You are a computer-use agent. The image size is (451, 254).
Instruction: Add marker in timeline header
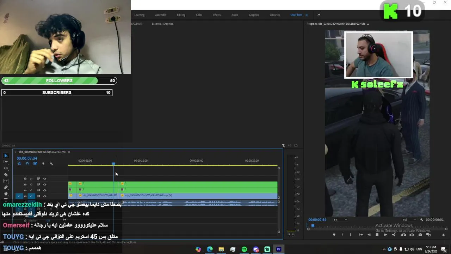43,163
